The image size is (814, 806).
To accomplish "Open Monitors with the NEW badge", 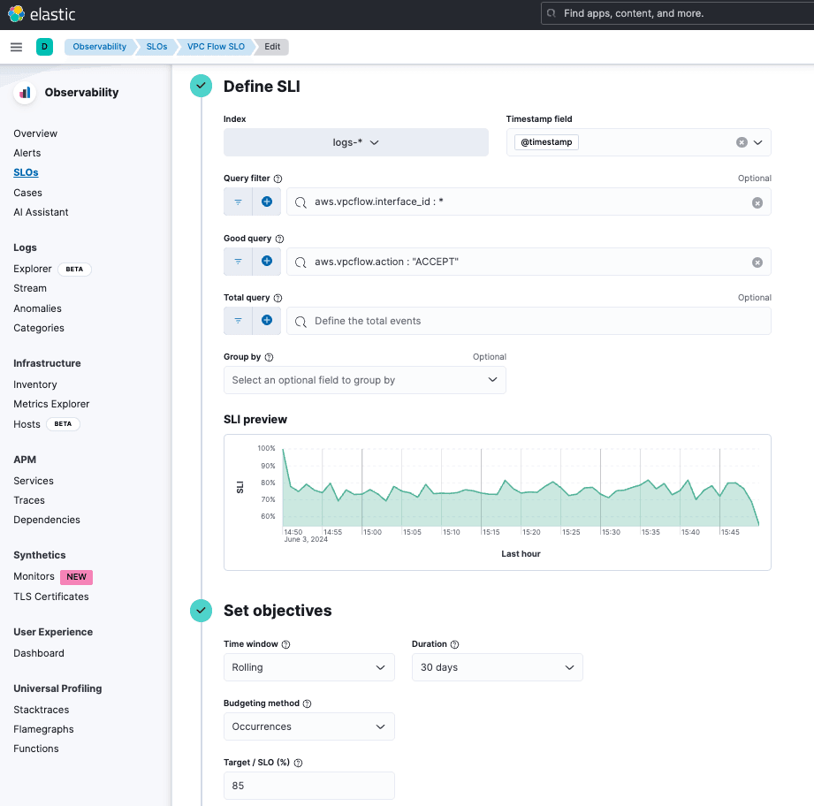I will [x=34, y=576].
